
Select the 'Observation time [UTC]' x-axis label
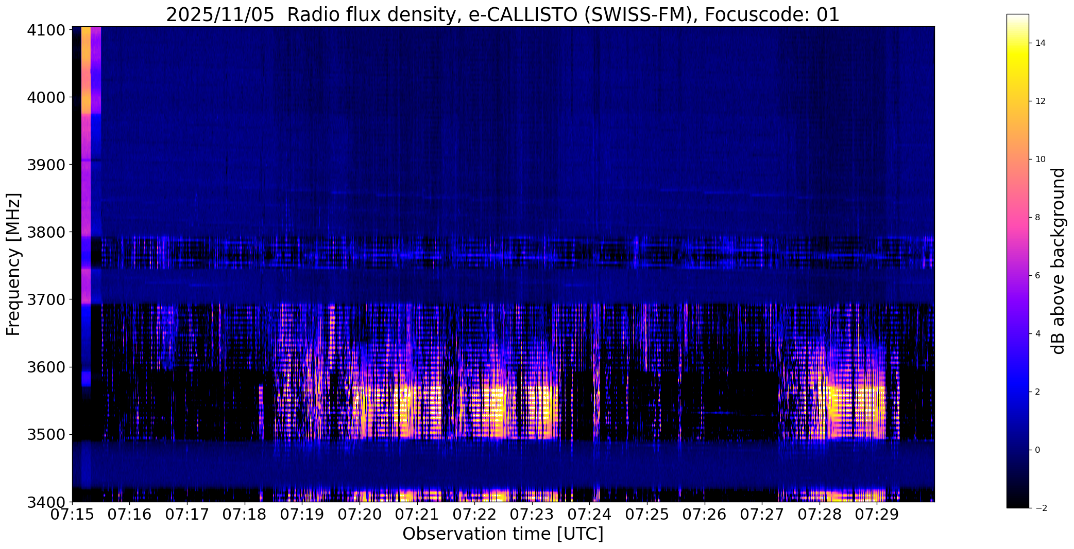click(x=503, y=535)
